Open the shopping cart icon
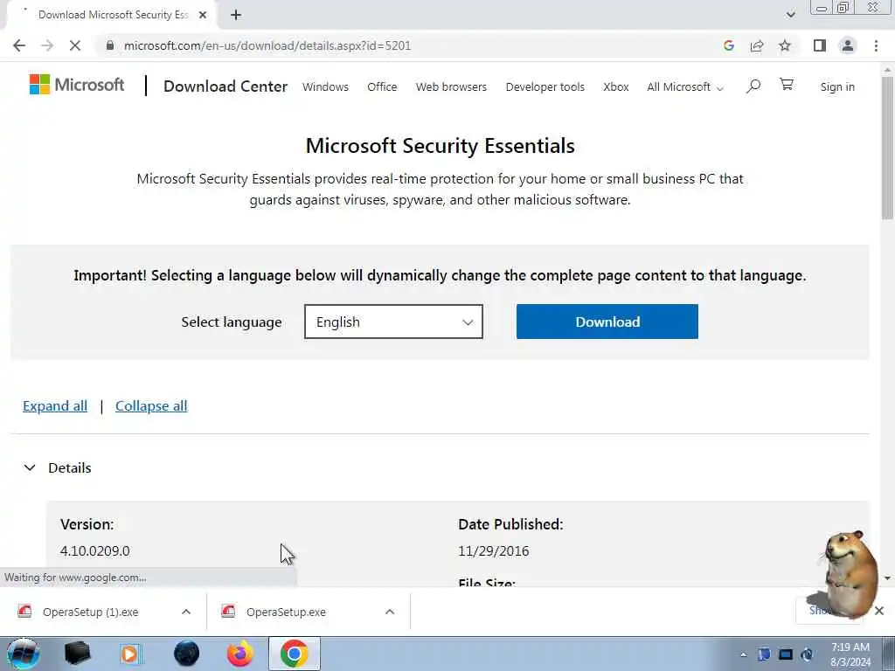This screenshot has width=895, height=671. click(x=787, y=85)
